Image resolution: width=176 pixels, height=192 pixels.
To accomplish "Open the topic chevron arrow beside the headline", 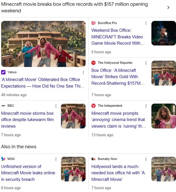I will point(168,8).
